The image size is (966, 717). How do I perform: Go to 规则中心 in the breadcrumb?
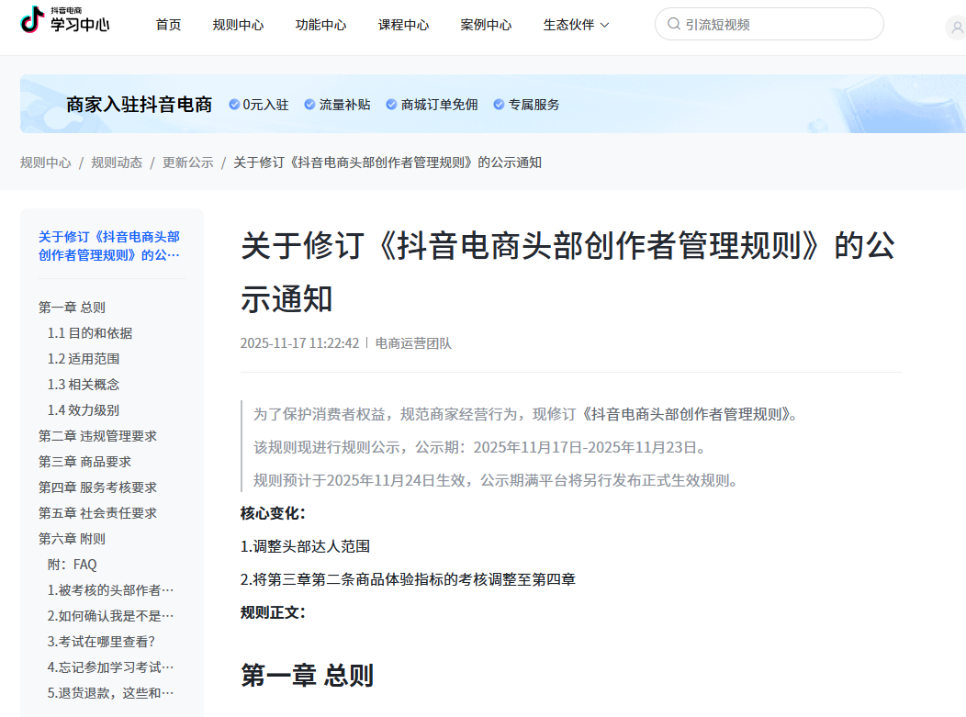[x=46, y=162]
